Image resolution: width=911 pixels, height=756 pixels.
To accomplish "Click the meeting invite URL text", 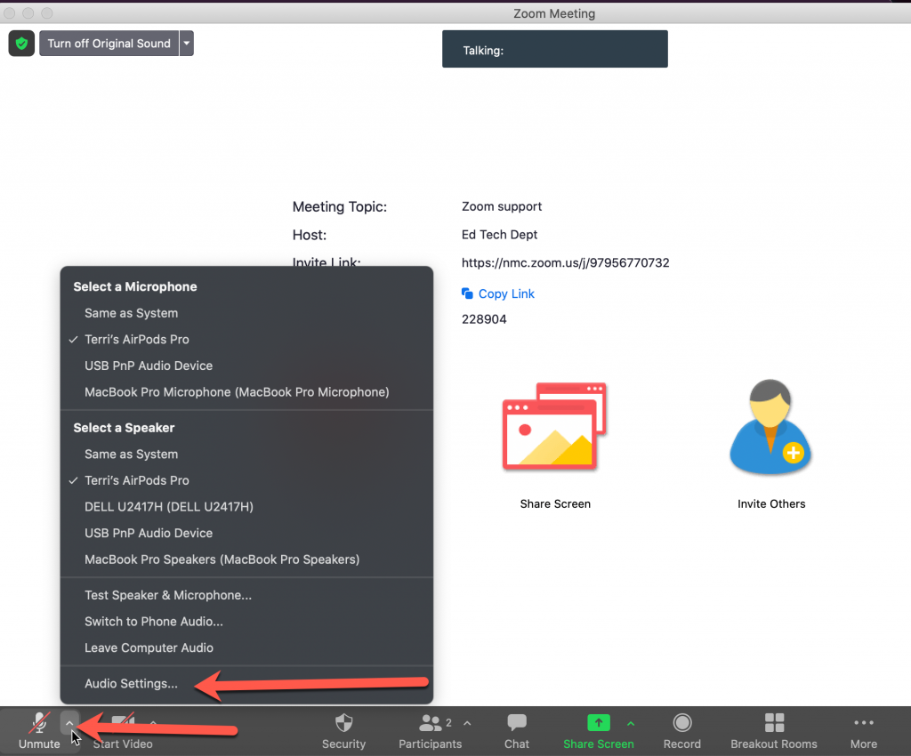I will point(565,262).
